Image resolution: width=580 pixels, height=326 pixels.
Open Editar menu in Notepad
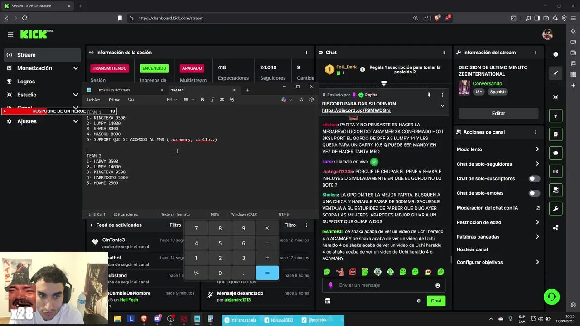(x=114, y=100)
